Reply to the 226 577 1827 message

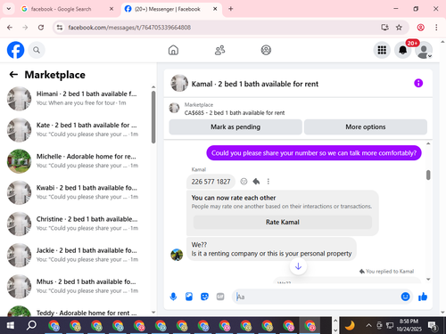256,182
